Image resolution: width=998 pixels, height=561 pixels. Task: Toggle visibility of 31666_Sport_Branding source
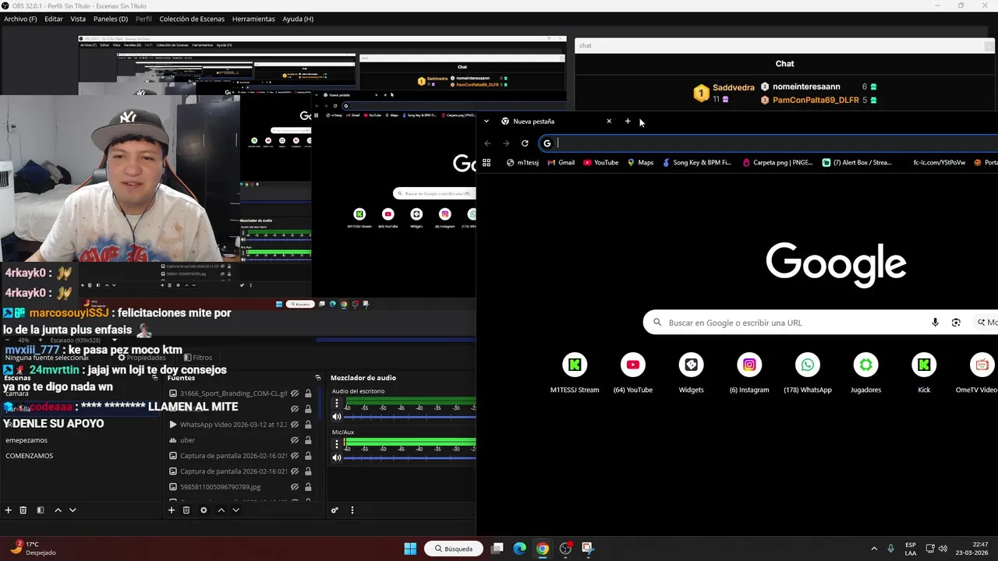[295, 393]
